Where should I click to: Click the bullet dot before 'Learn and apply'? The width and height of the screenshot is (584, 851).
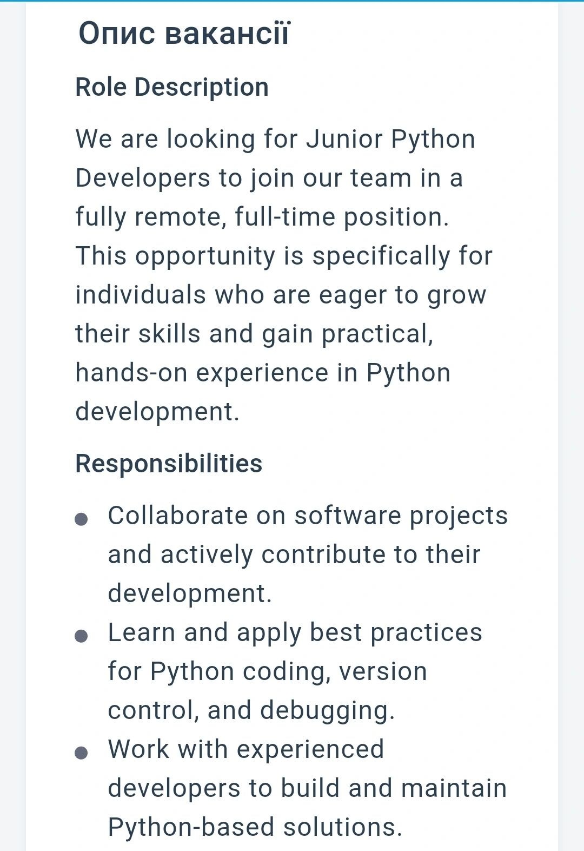pyautogui.click(x=81, y=636)
